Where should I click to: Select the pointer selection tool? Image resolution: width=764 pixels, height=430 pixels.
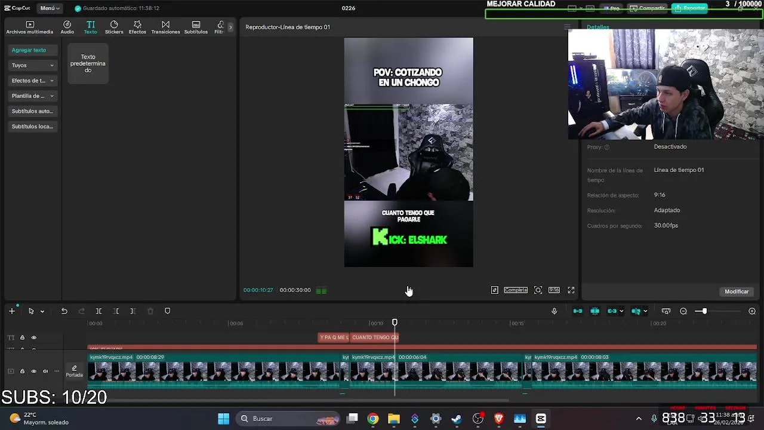pos(31,311)
